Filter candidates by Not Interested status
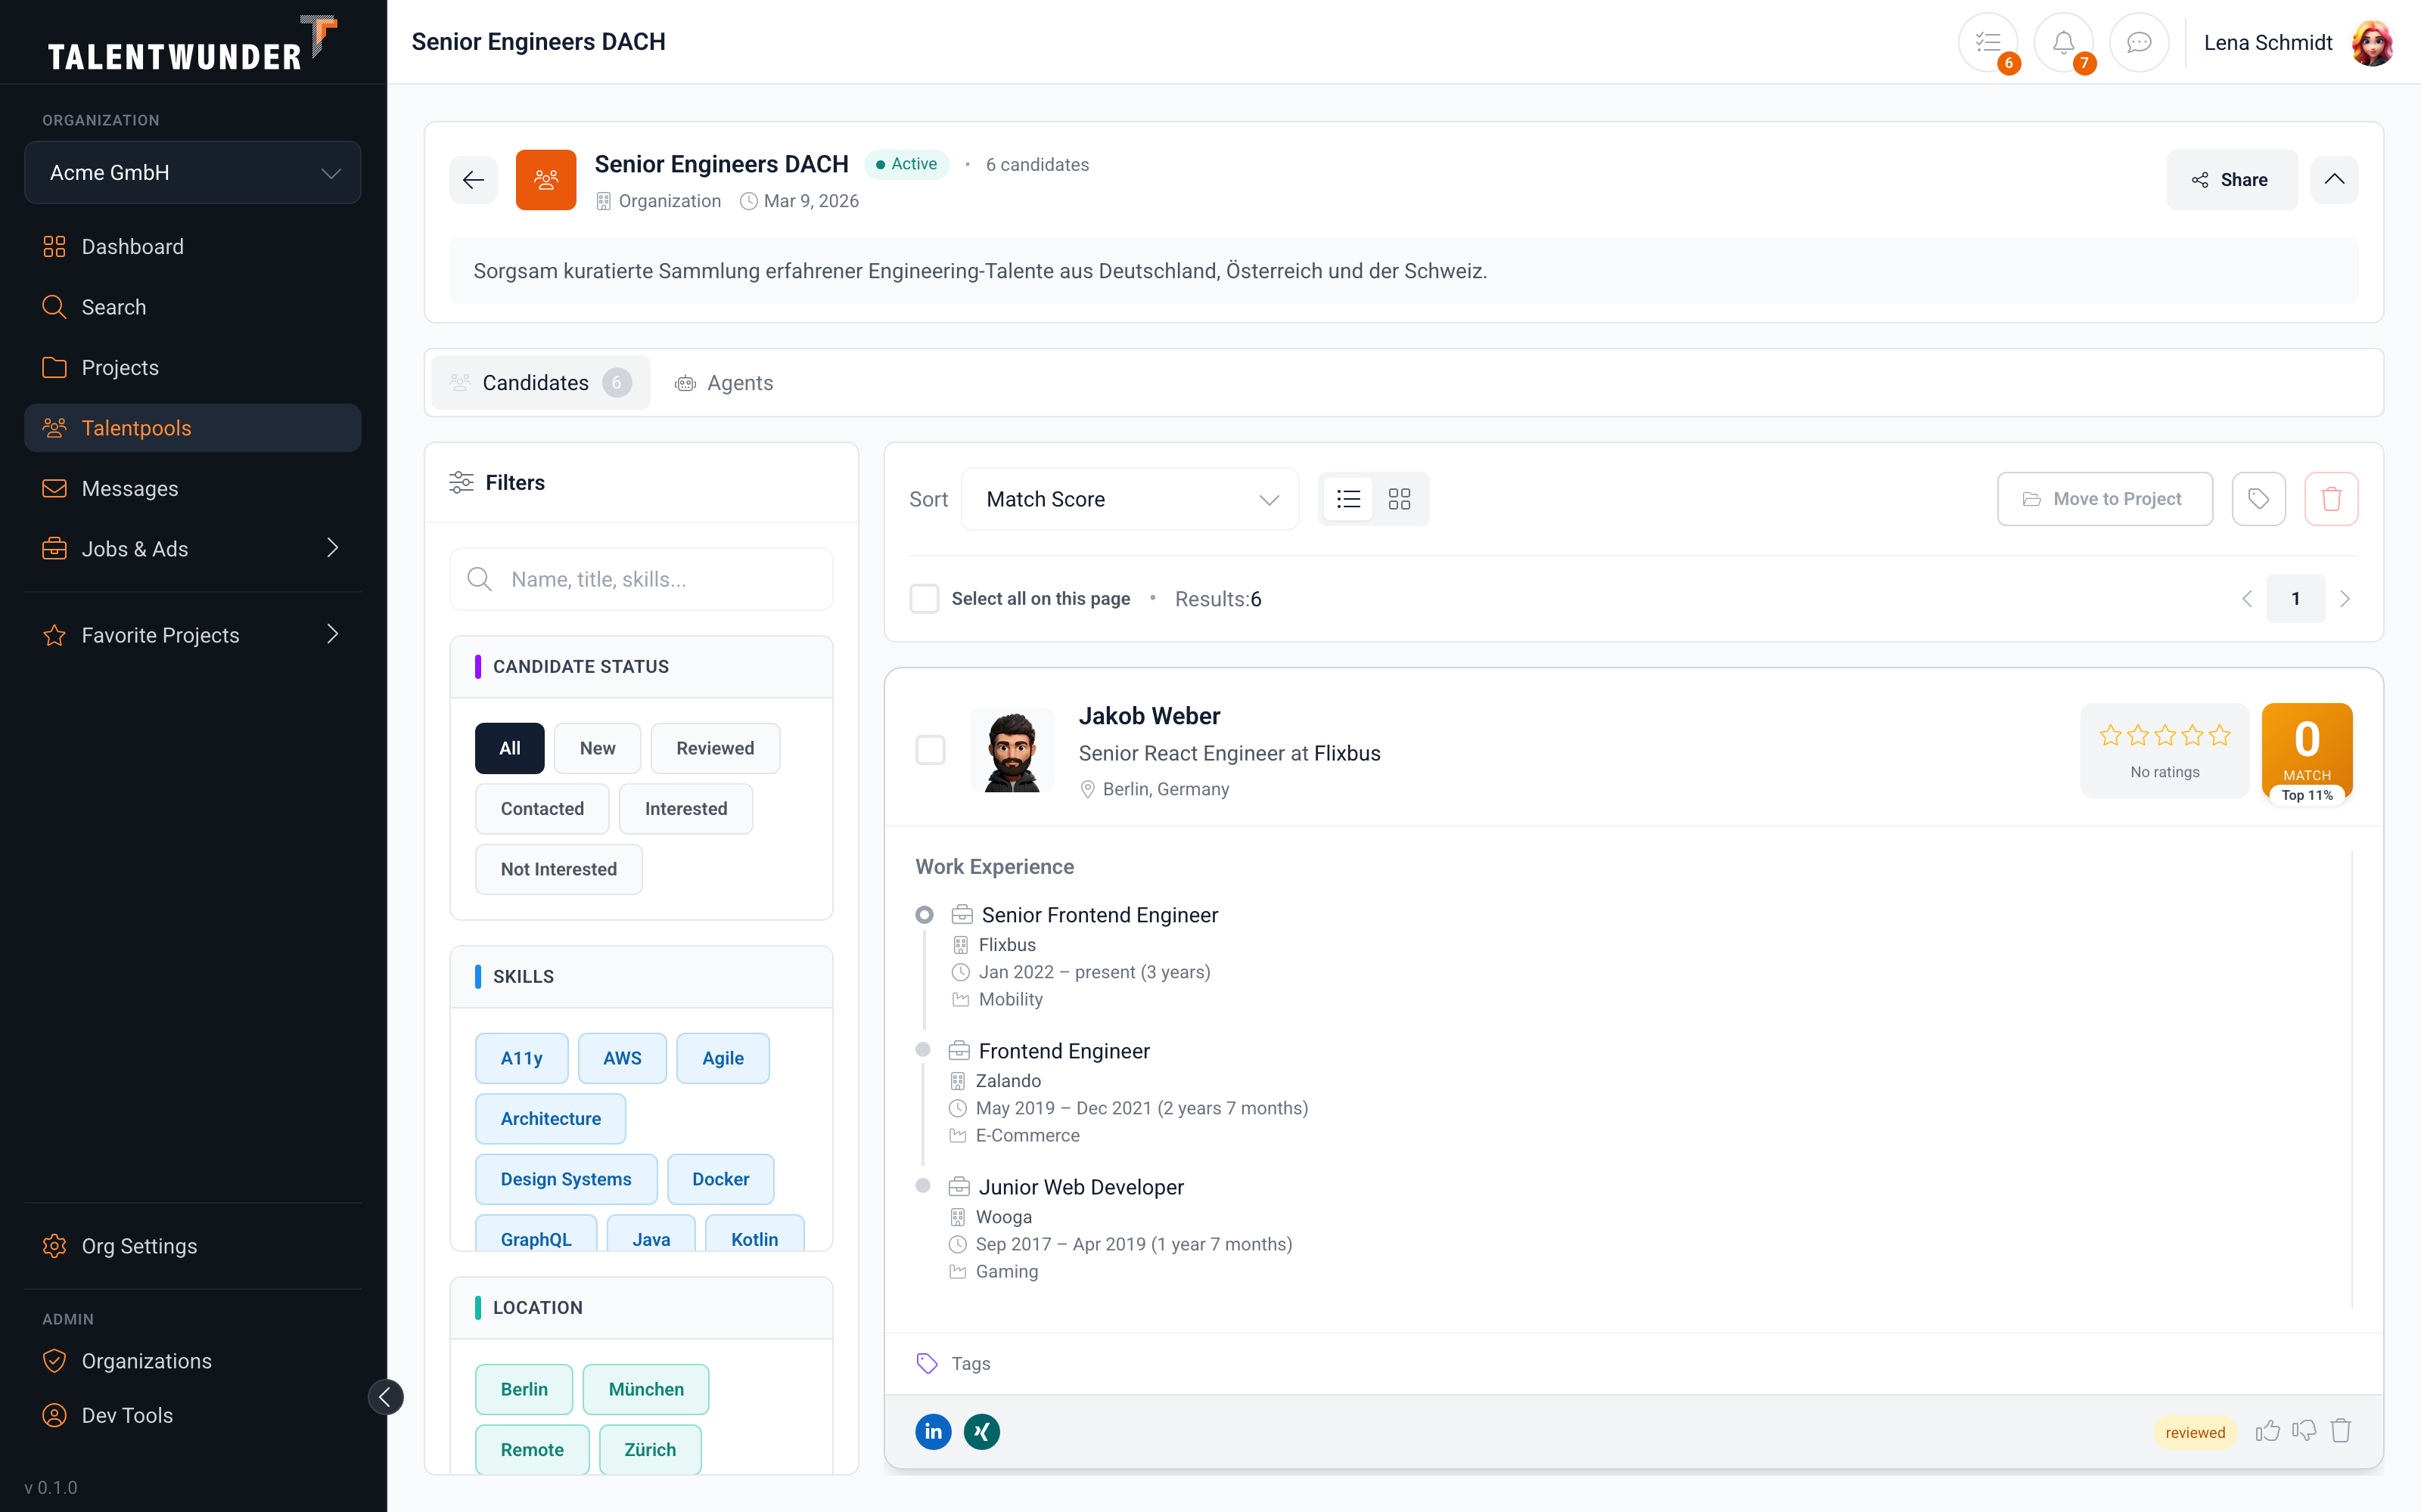Image resolution: width=2421 pixels, height=1512 pixels. click(559, 869)
